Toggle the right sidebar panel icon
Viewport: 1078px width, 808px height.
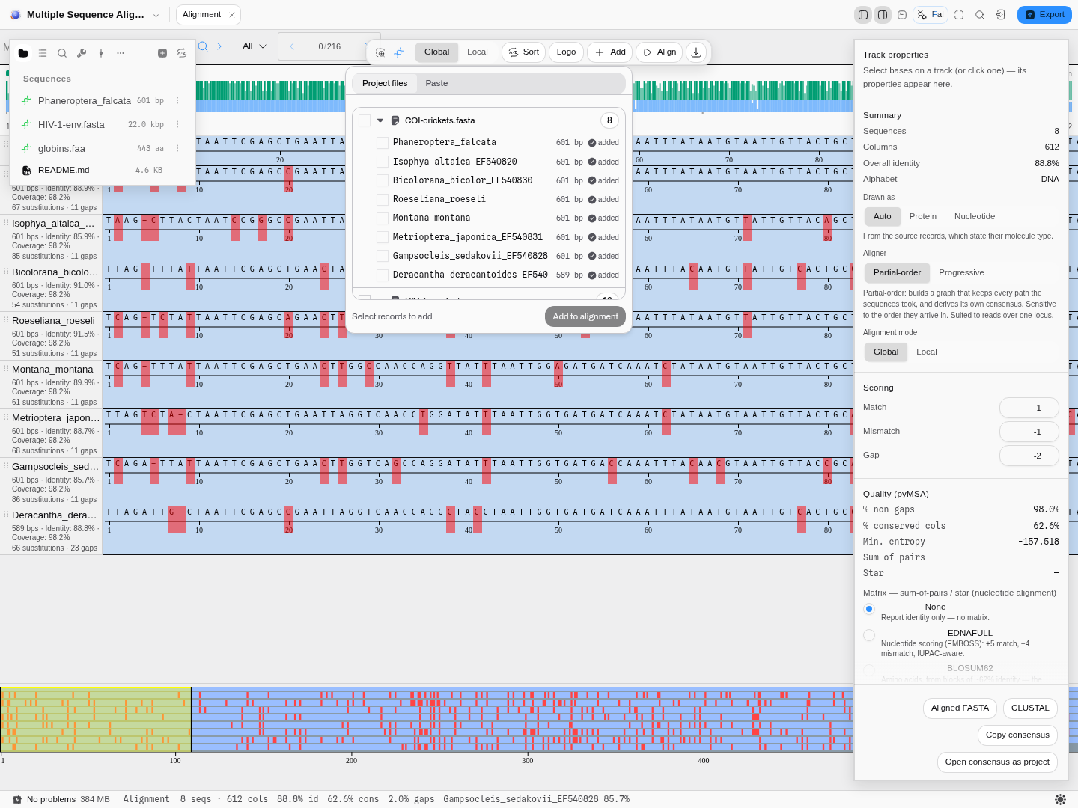point(883,15)
